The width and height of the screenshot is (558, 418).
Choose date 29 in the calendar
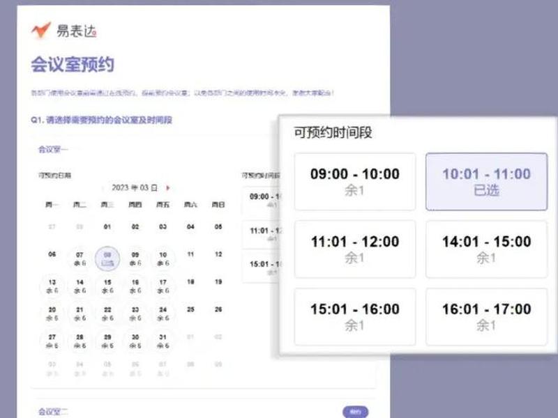coord(107,341)
